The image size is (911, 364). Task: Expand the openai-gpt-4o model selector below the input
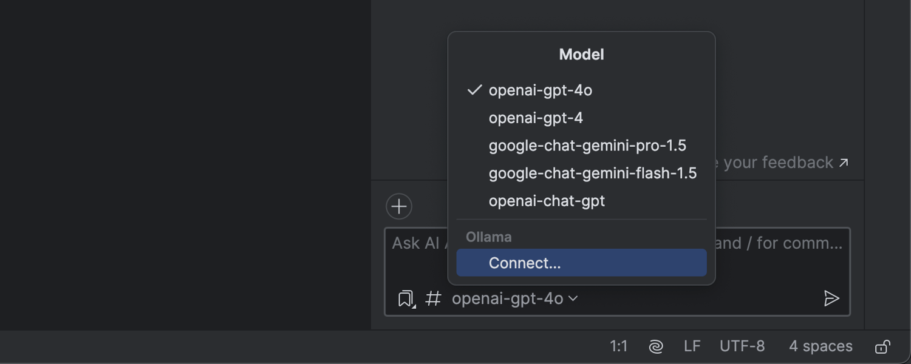[514, 298]
